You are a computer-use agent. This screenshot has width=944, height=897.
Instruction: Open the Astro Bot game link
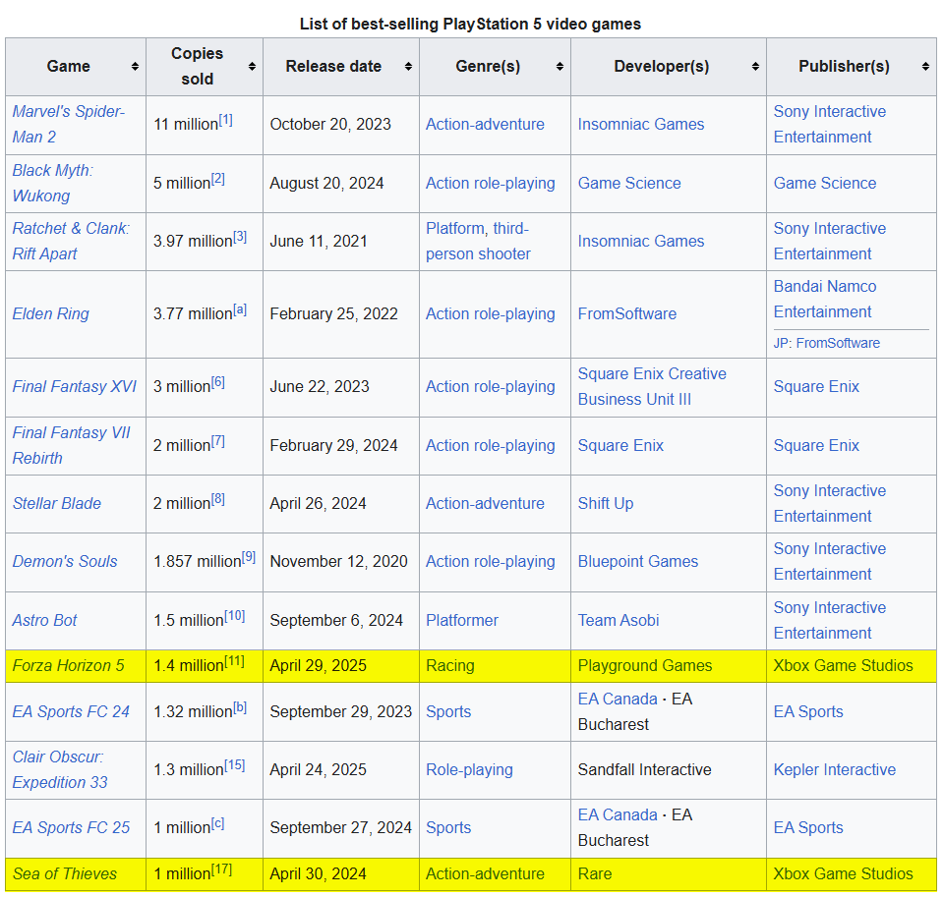tap(44, 620)
